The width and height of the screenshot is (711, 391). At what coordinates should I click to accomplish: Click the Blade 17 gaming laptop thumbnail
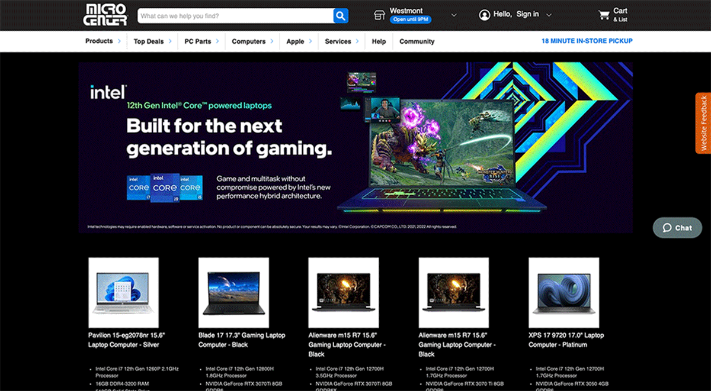click(233, 292)
